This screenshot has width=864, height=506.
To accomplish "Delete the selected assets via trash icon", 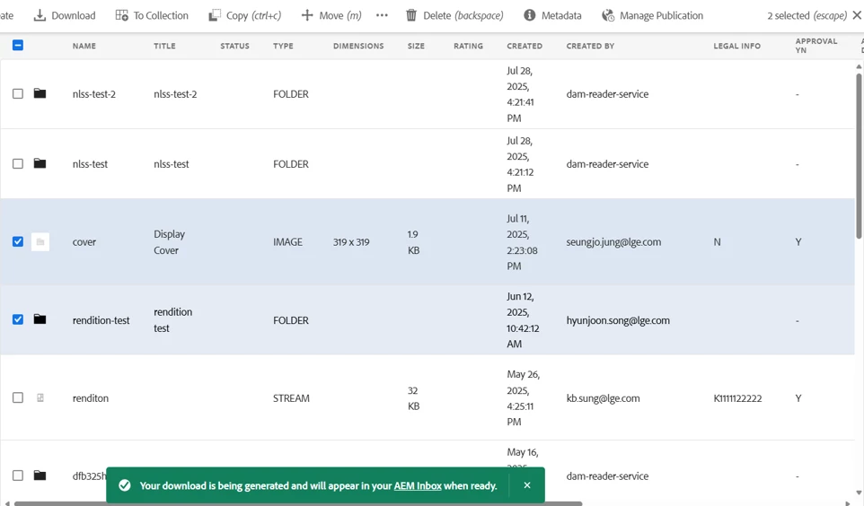I will (x=411, y=15).
